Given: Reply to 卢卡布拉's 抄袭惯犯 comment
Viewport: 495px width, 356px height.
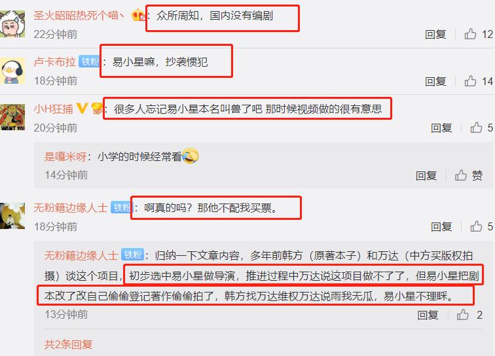Looking at the screenshot, I should coord(435,81).
